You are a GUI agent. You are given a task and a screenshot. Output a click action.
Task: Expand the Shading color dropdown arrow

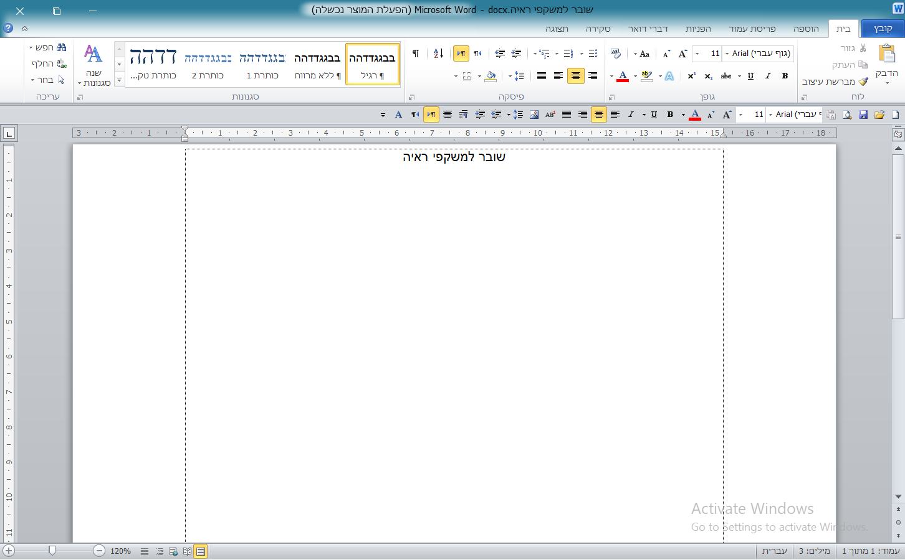tap(479, 76)
